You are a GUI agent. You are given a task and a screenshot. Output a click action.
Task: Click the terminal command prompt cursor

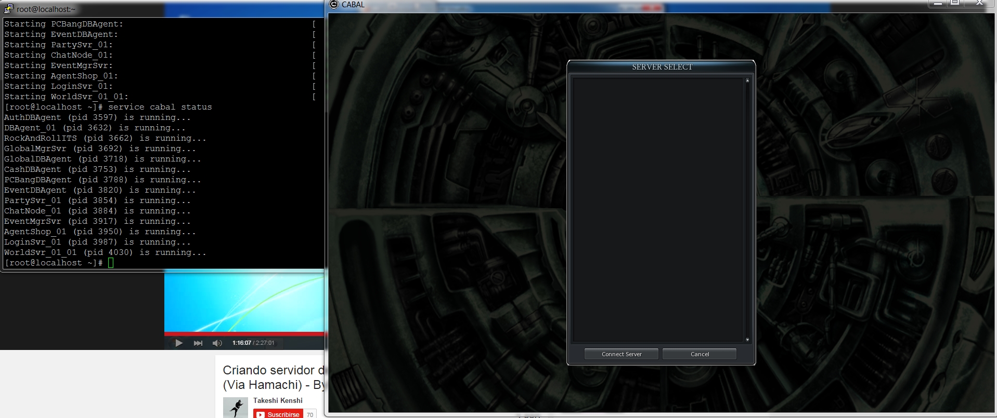[111, 263]
